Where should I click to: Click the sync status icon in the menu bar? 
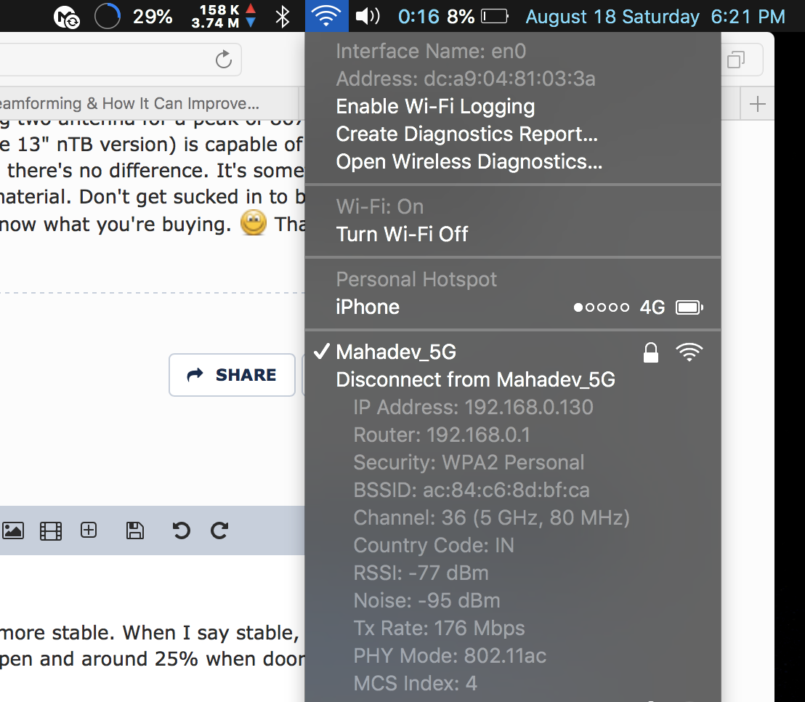[x=67, y=17]
